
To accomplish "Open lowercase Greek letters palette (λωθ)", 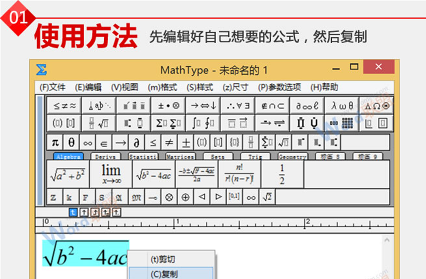I will pyautogui.click(x=342, y=105).
